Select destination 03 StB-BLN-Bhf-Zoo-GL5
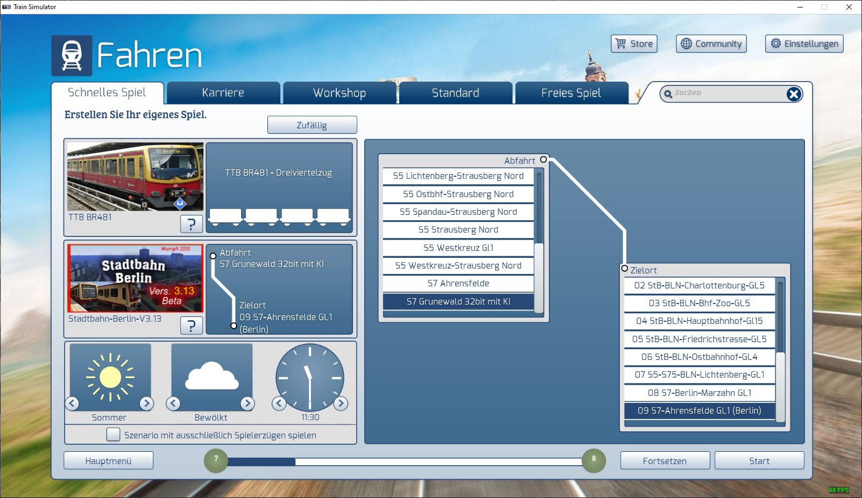Viewport: 862px width, 498px height. click(700, 303)
